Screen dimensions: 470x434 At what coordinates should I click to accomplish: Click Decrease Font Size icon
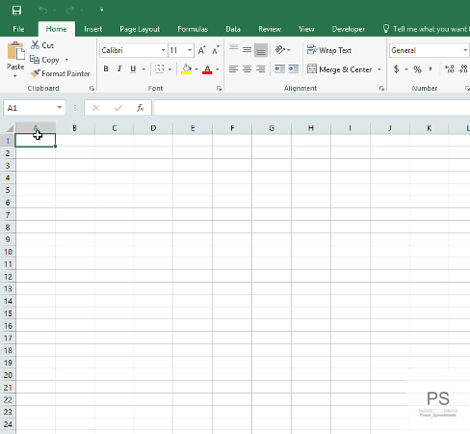pos(215,50)
